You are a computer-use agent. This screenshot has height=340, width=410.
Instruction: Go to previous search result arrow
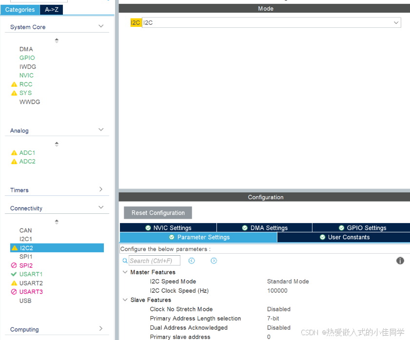[x=192, y=261]
